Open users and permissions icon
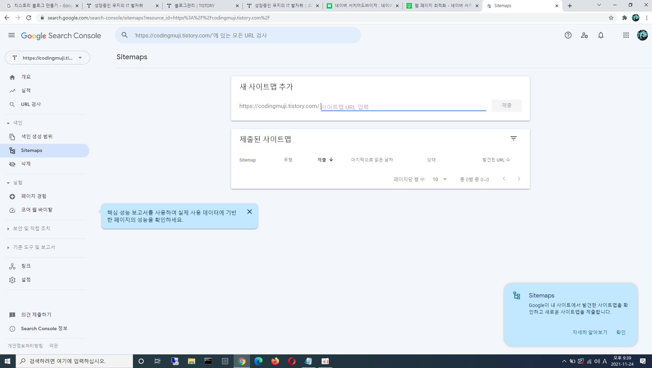Screen dimensions: 652x368 (x=584, y=35)
